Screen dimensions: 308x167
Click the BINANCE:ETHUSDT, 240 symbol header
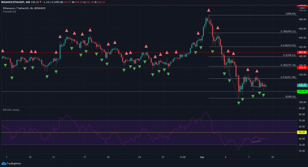click(15, 2)
